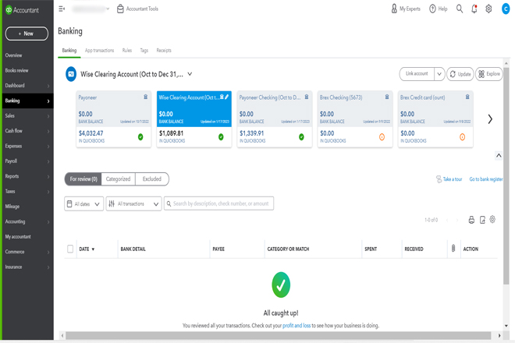Click the Explore button
The image size is (515, 343).
click(488, 74)
